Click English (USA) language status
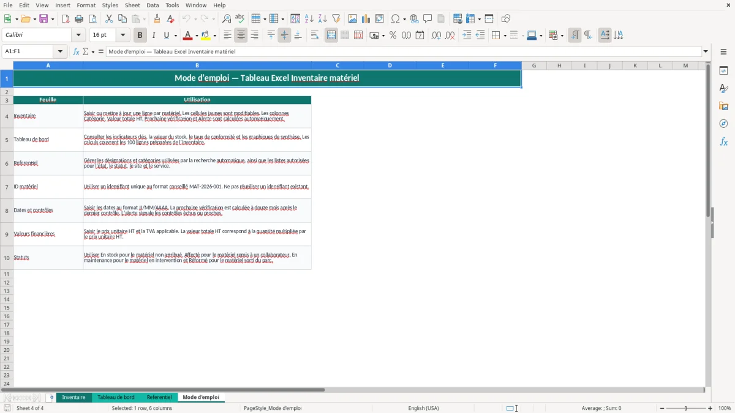Screen dimensions: 735x413 (424, 408)
